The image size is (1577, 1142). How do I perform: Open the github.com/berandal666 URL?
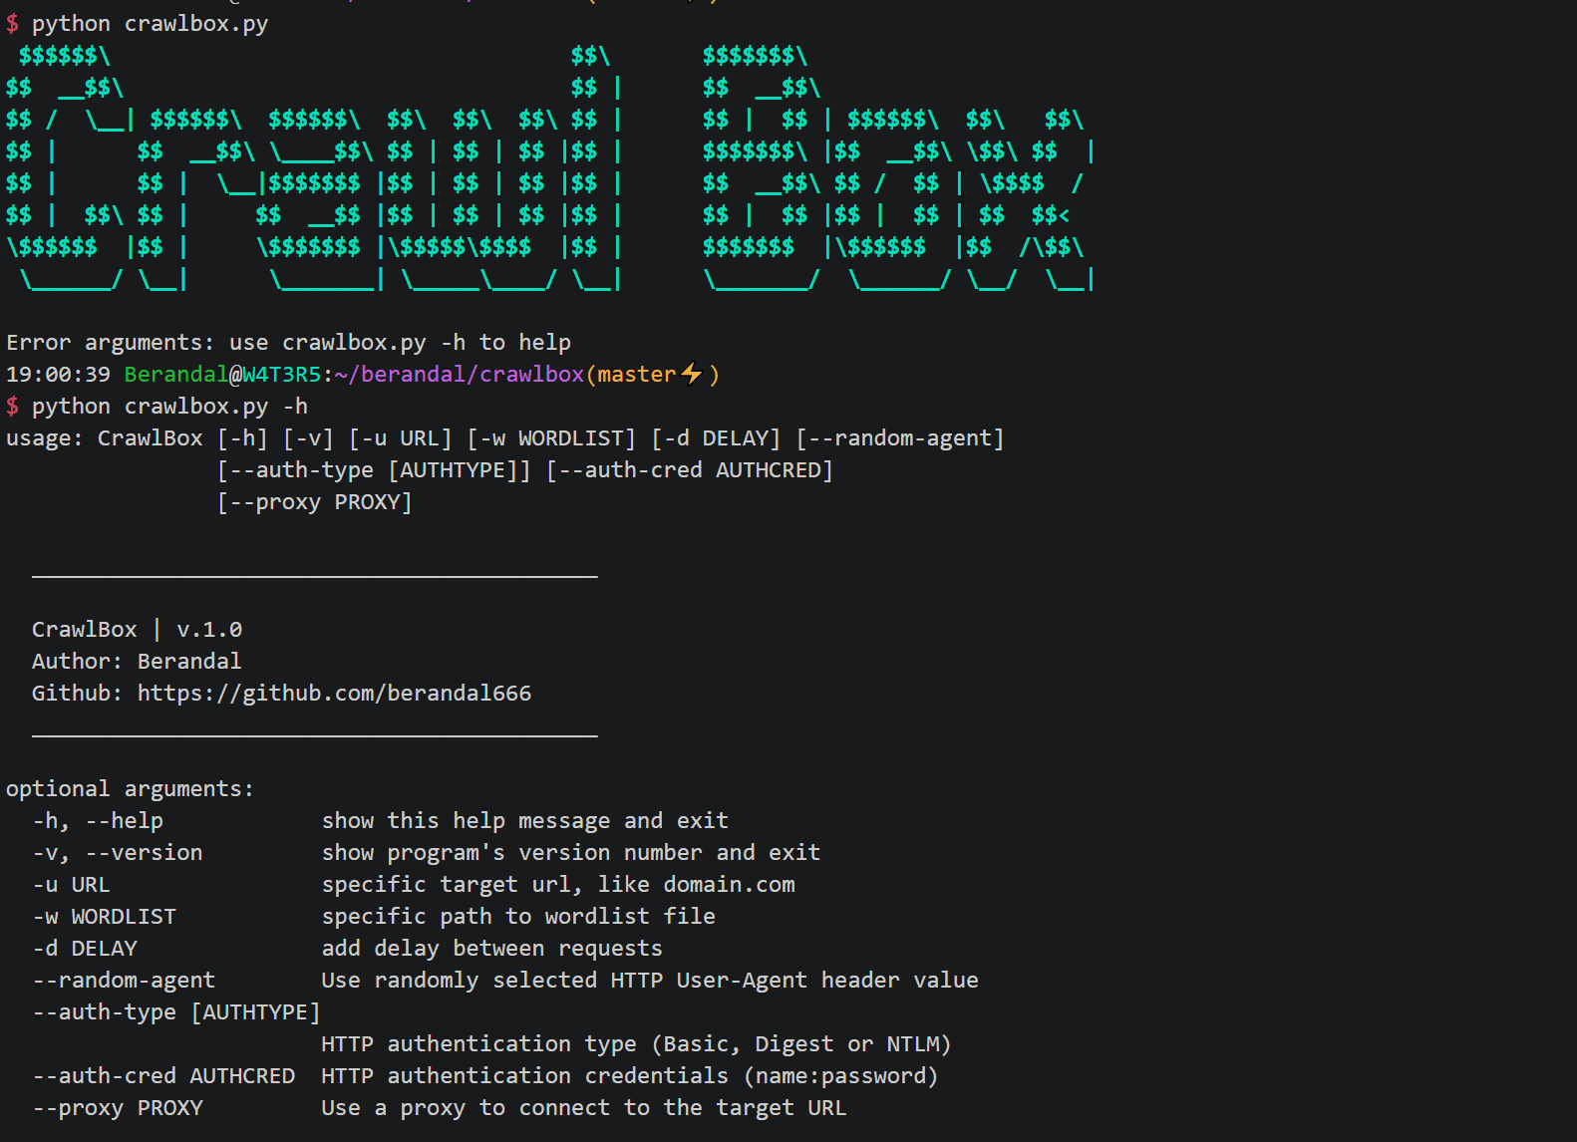335,694
